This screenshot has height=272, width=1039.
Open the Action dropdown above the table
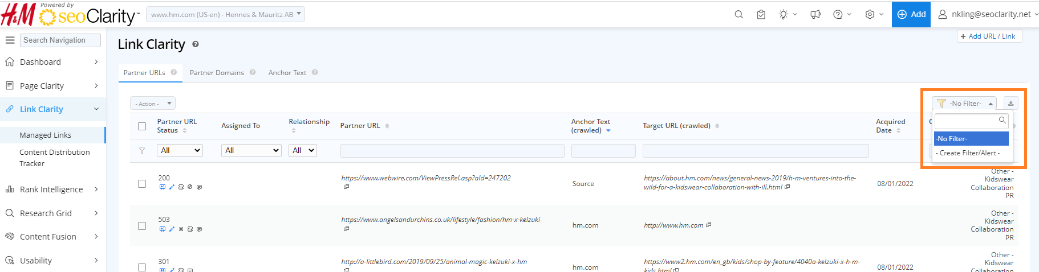(x=152, y=104)
